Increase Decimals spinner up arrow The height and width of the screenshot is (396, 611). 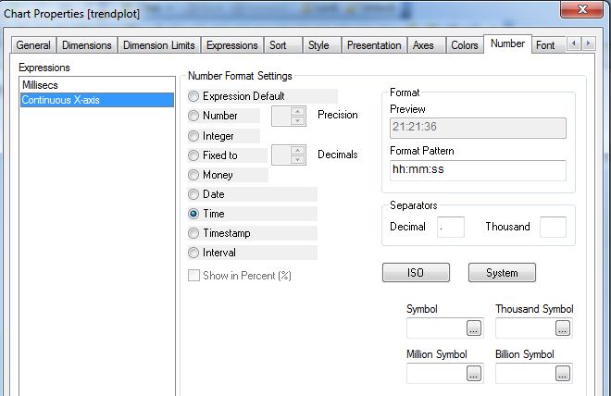[298, 150]
